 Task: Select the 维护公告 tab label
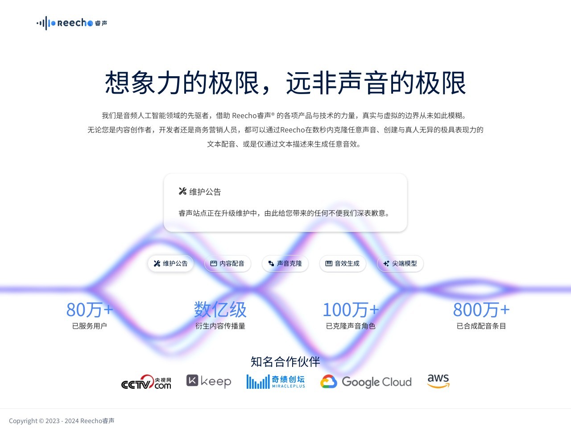click(x=175, y=263)
